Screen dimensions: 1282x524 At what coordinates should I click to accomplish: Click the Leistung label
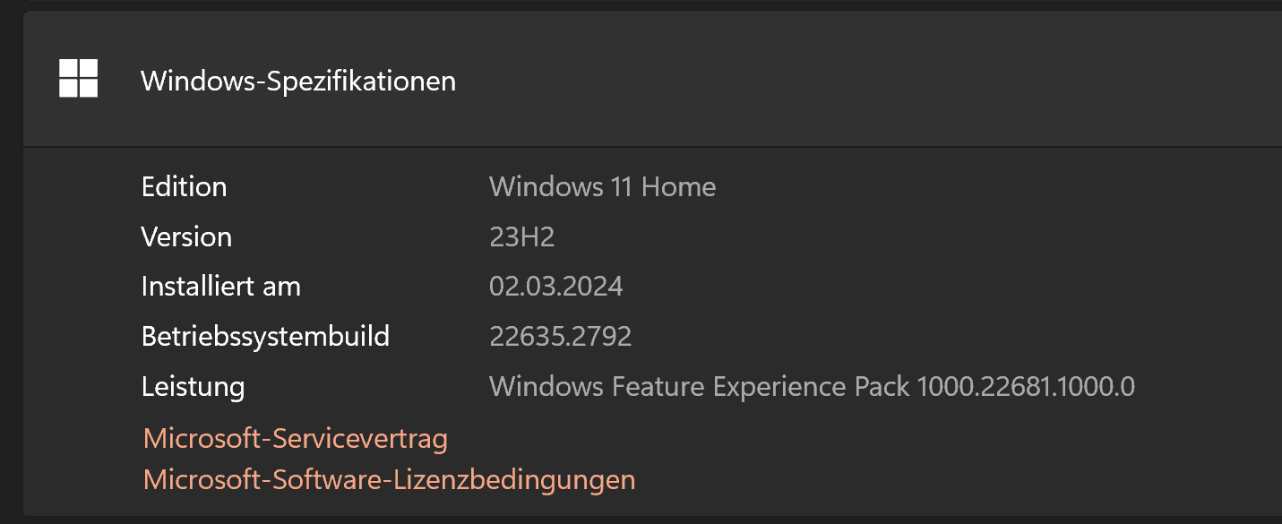click(193, 387)
